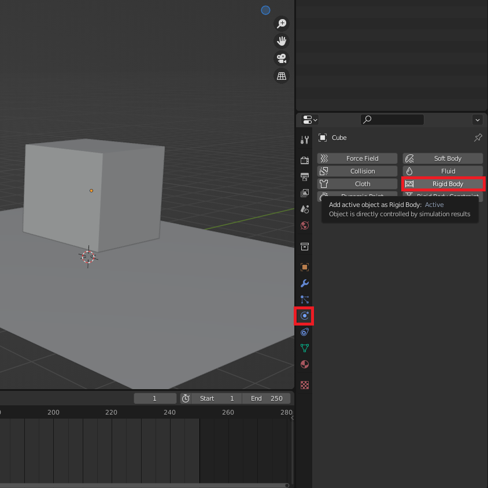Image resolution: width=488 pixels, height=488 pixels.
Task: Open the Physics properties tab
Action: coord(304,316)
